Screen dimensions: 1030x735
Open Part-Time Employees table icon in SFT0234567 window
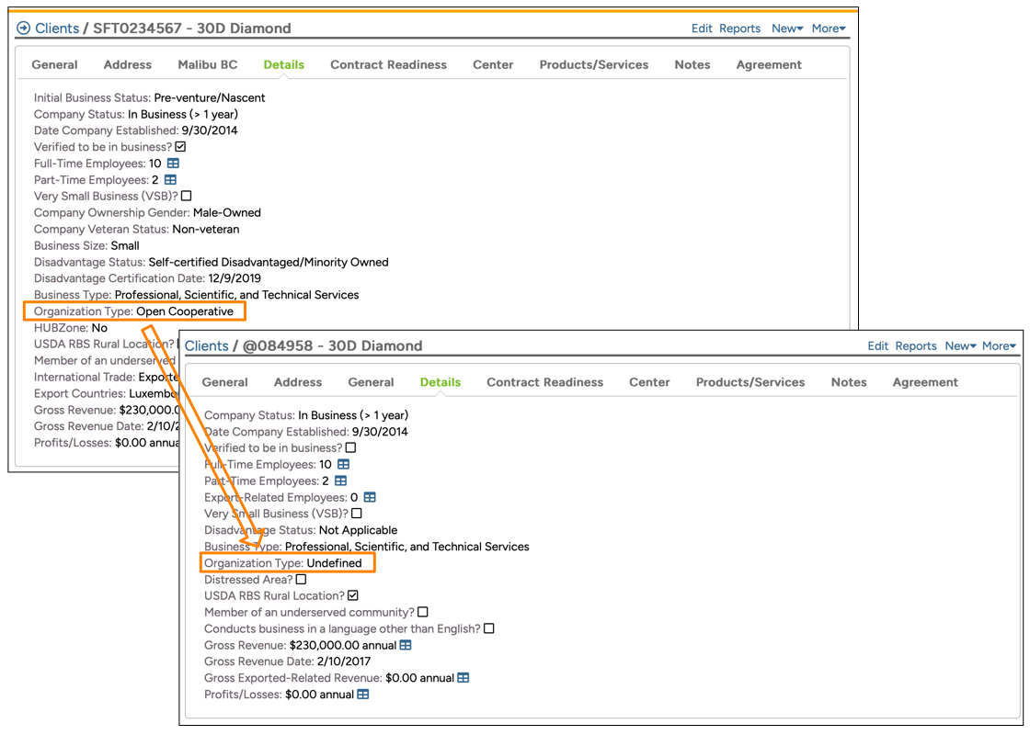(x=170, y=180)
